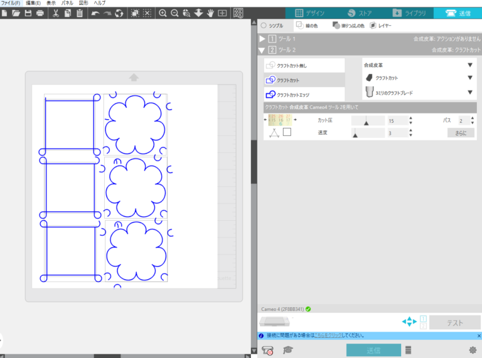Viewport: 482px width, 358px height.
Task: Click the Zoom In magnifier icon
Action: tap(163, 13)
